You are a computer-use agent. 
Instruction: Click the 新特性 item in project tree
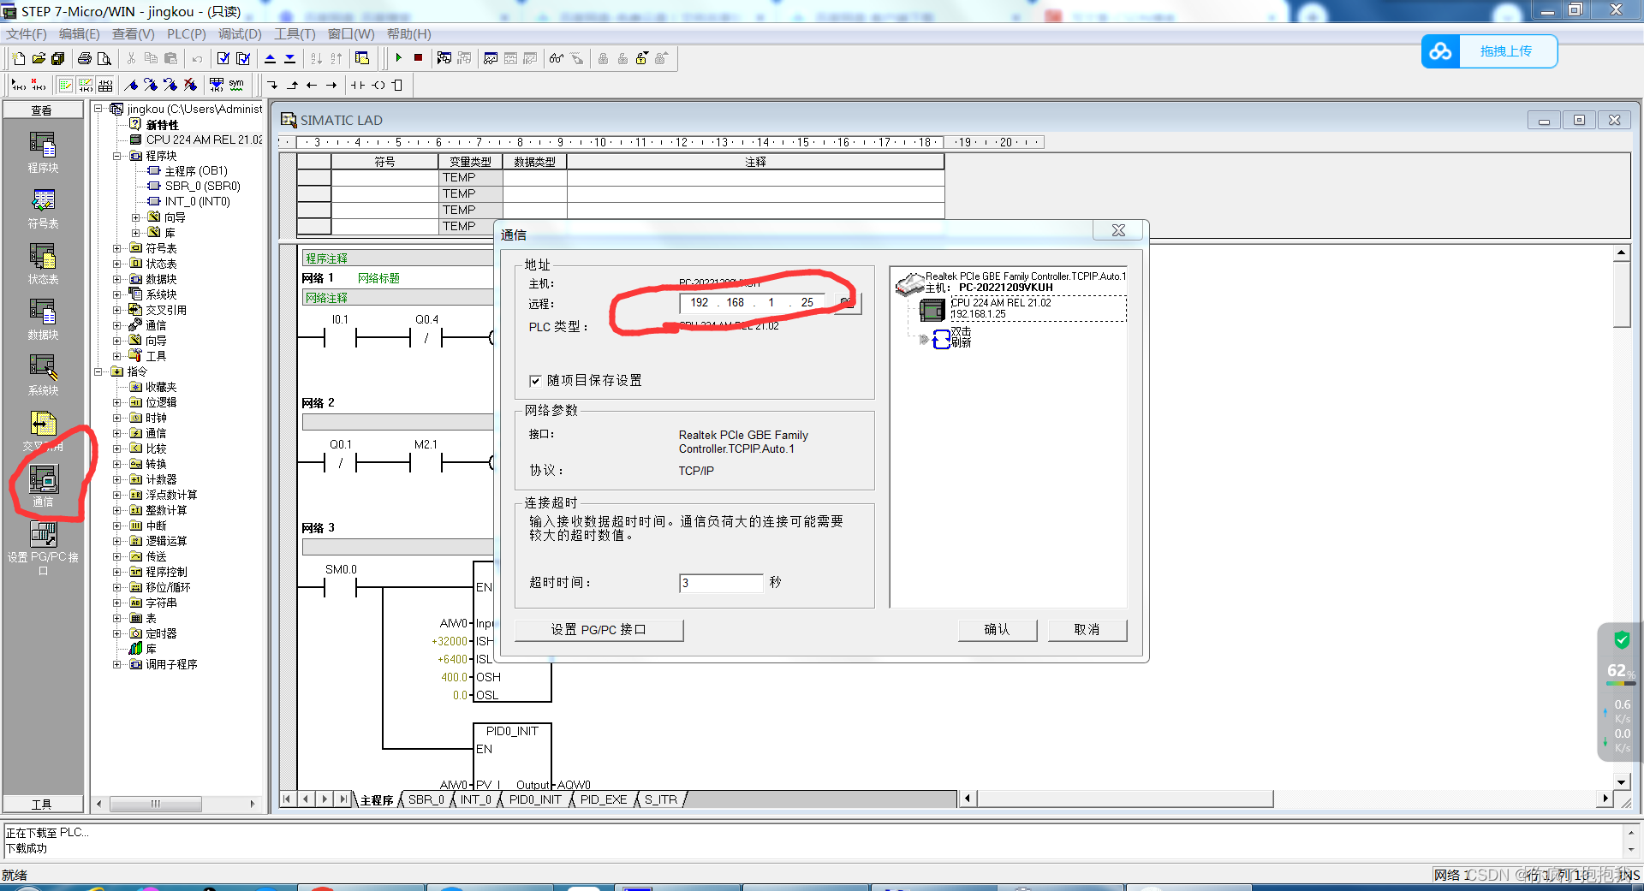163,125
